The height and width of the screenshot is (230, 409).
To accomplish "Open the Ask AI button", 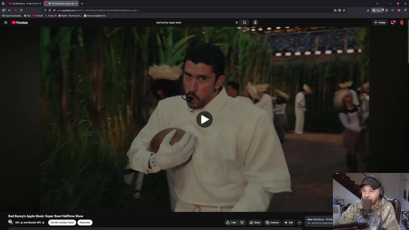I will (x=288, y=222).
